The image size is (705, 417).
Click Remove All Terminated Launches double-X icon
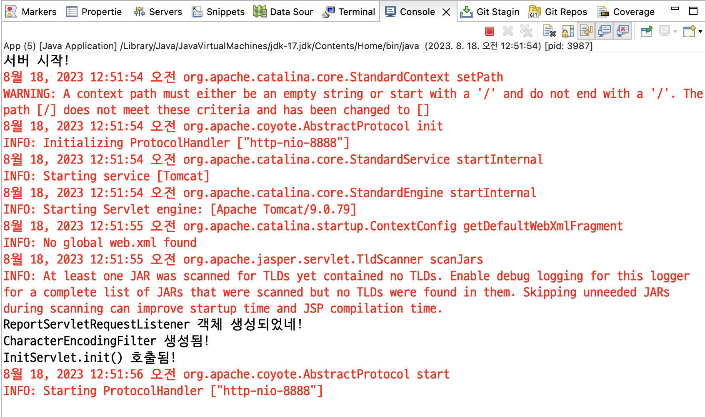(526, 31)
